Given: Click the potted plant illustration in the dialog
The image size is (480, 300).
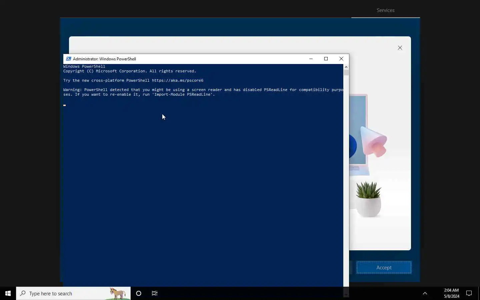Looking at the screenshot, I should [x=368, y=199].
